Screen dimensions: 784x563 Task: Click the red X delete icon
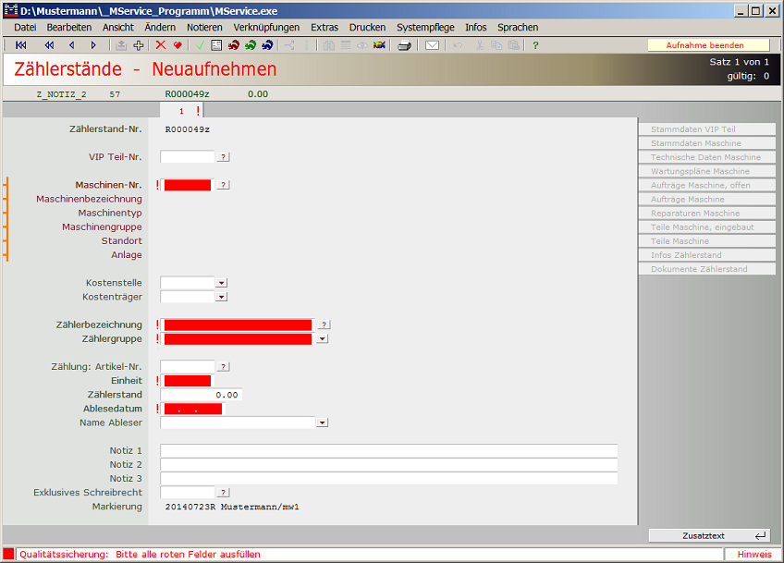click(x=161, y=45)
